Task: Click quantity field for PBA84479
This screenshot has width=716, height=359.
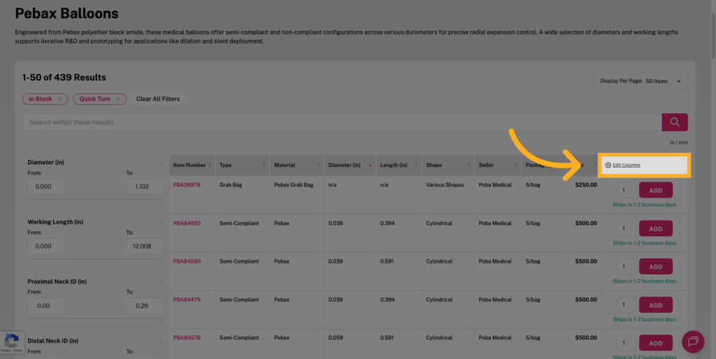Action: tap(626, 305)
